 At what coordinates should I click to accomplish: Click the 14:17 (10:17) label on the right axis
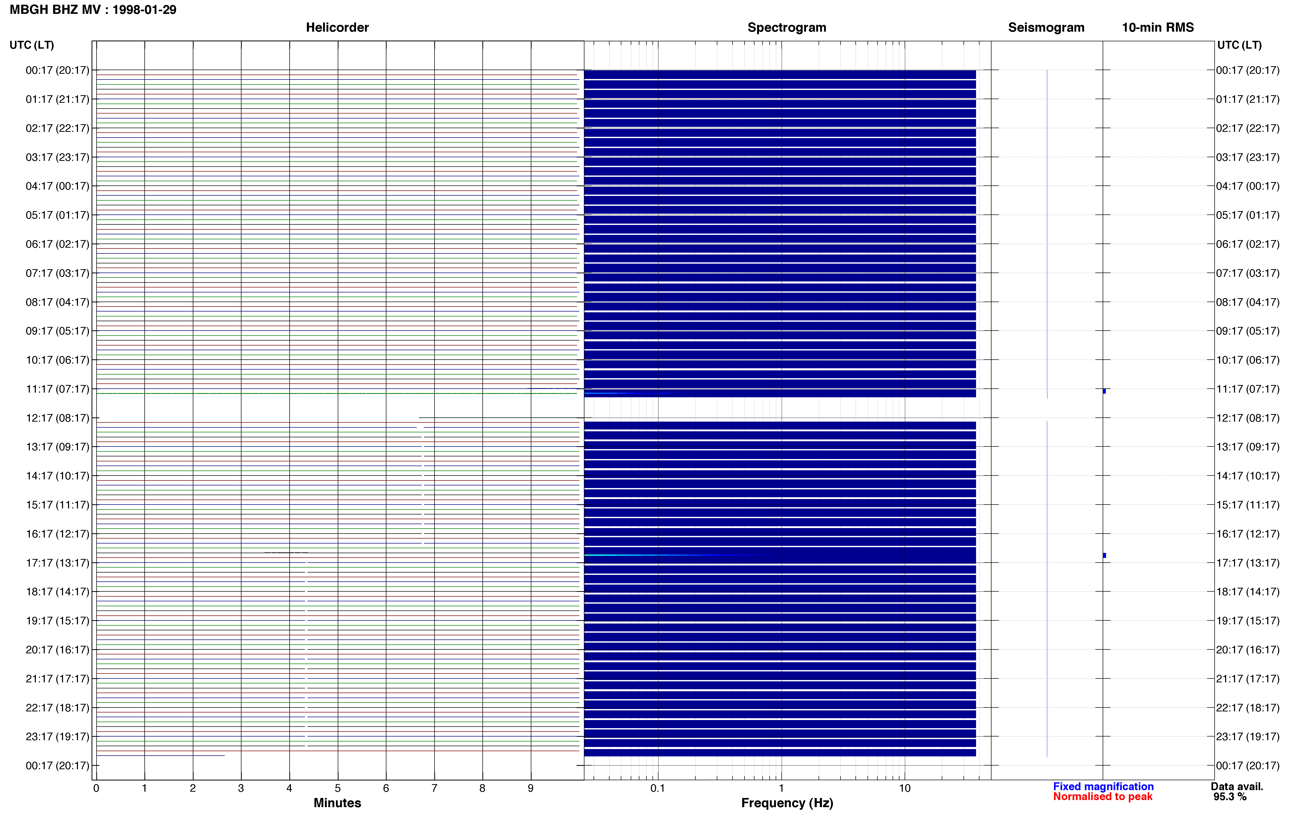[1248, 476]
